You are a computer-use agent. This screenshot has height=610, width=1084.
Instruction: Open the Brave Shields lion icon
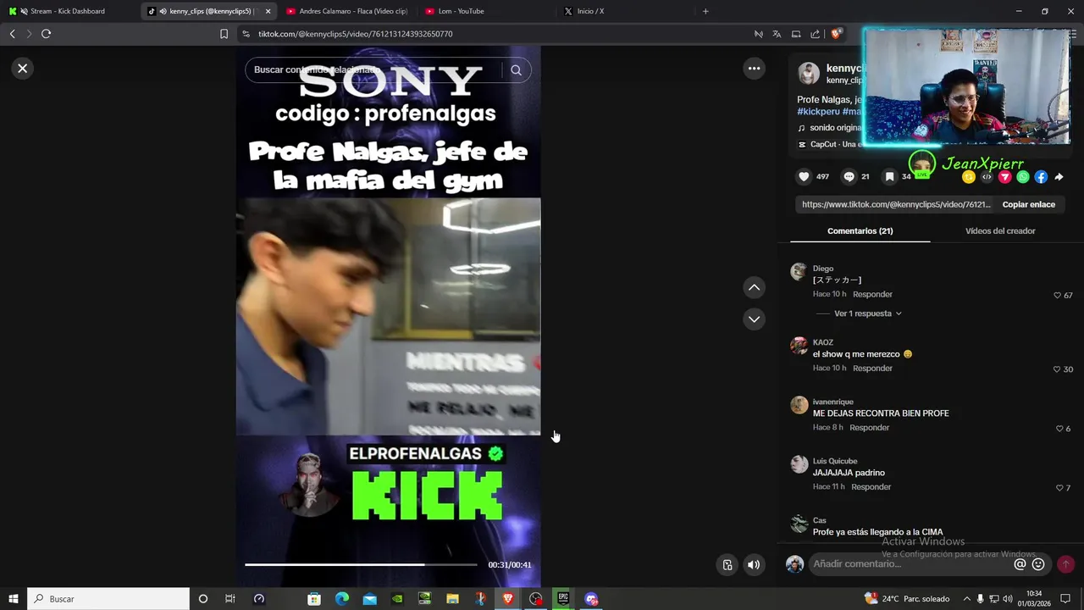837,34
